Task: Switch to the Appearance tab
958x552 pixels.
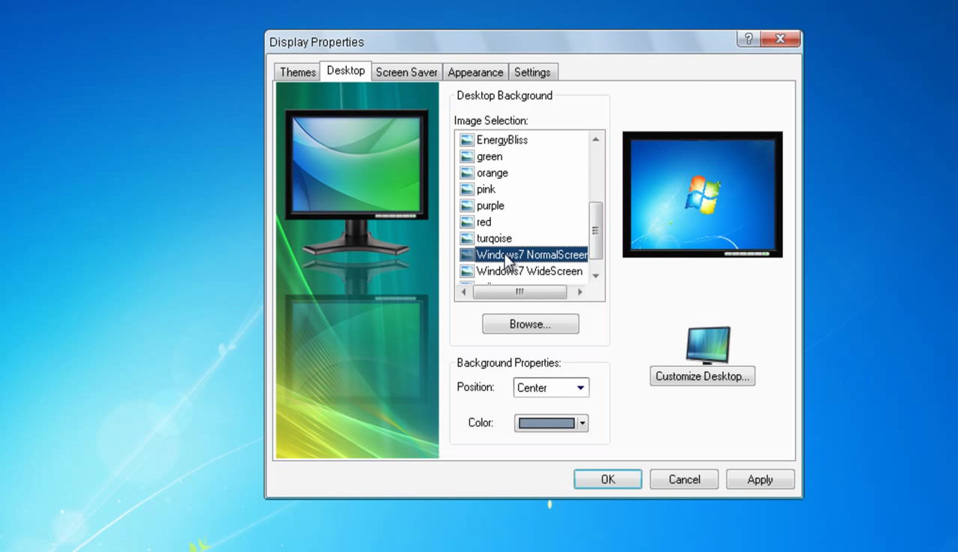Action: pos(475,72)
